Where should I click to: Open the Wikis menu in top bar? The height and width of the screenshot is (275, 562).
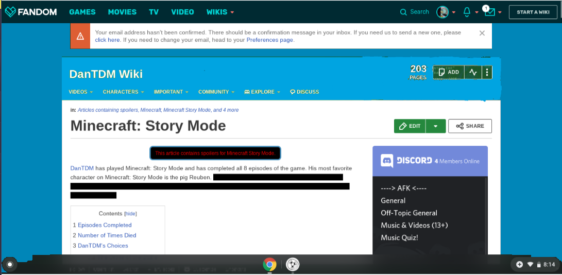(220, 12)
